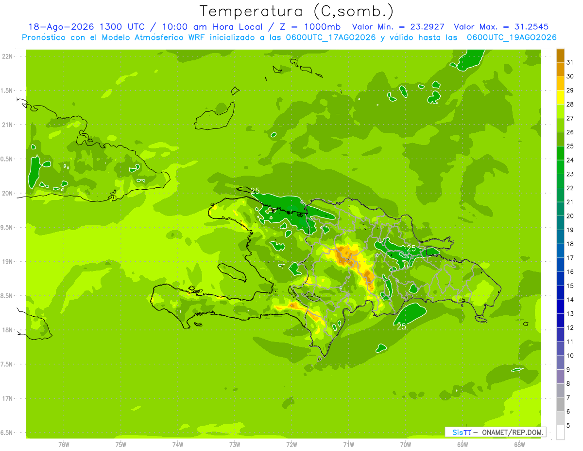This screenshot has height=451, width=583.
Task: Click the '19N' latitude axis label
Action: 8,261
